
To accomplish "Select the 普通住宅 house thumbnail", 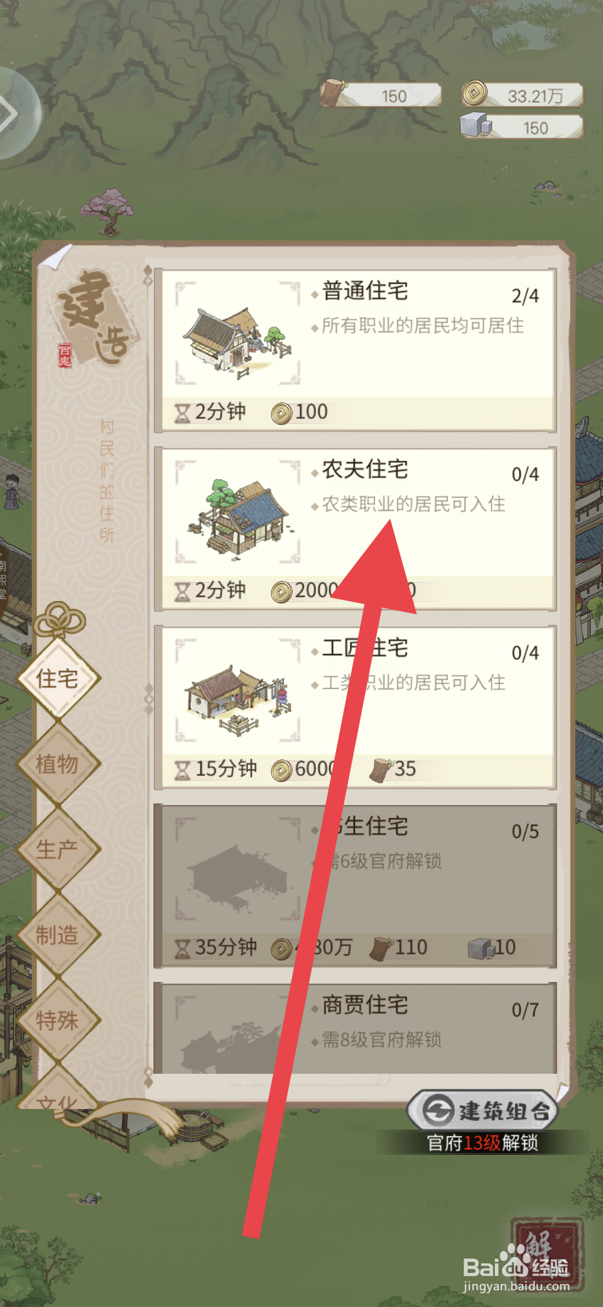I will click(237, 334).
